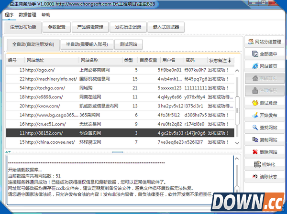Click the 商铺首页 house icon
287x214 pixels.
[255, 78]
